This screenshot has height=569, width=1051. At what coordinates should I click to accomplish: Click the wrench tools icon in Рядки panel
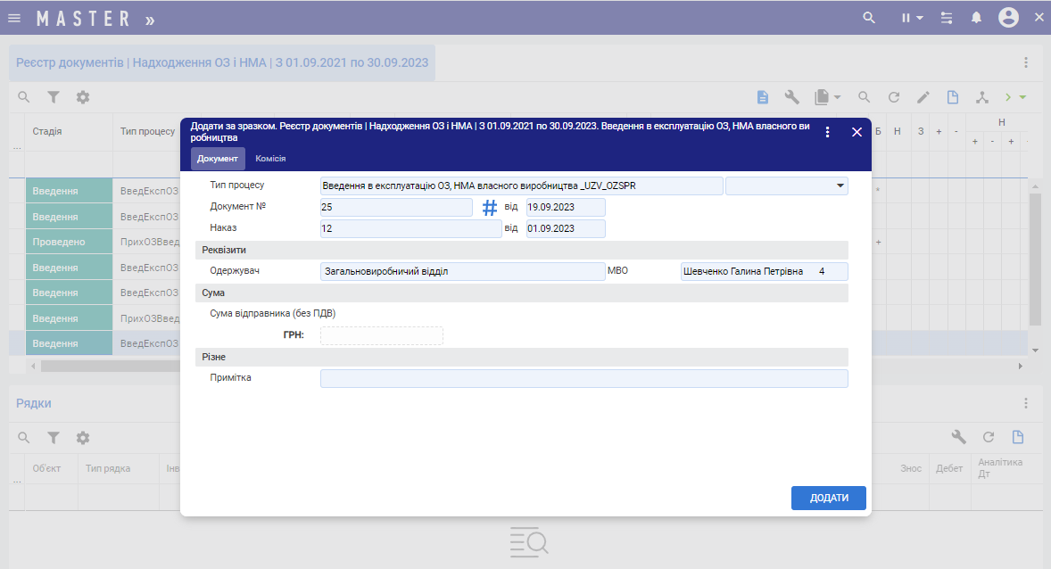[x=958, y=437]
